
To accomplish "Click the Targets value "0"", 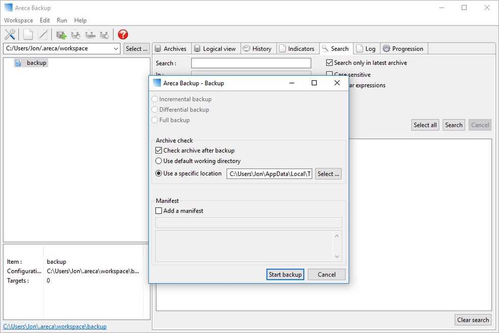I will [48, 281].
